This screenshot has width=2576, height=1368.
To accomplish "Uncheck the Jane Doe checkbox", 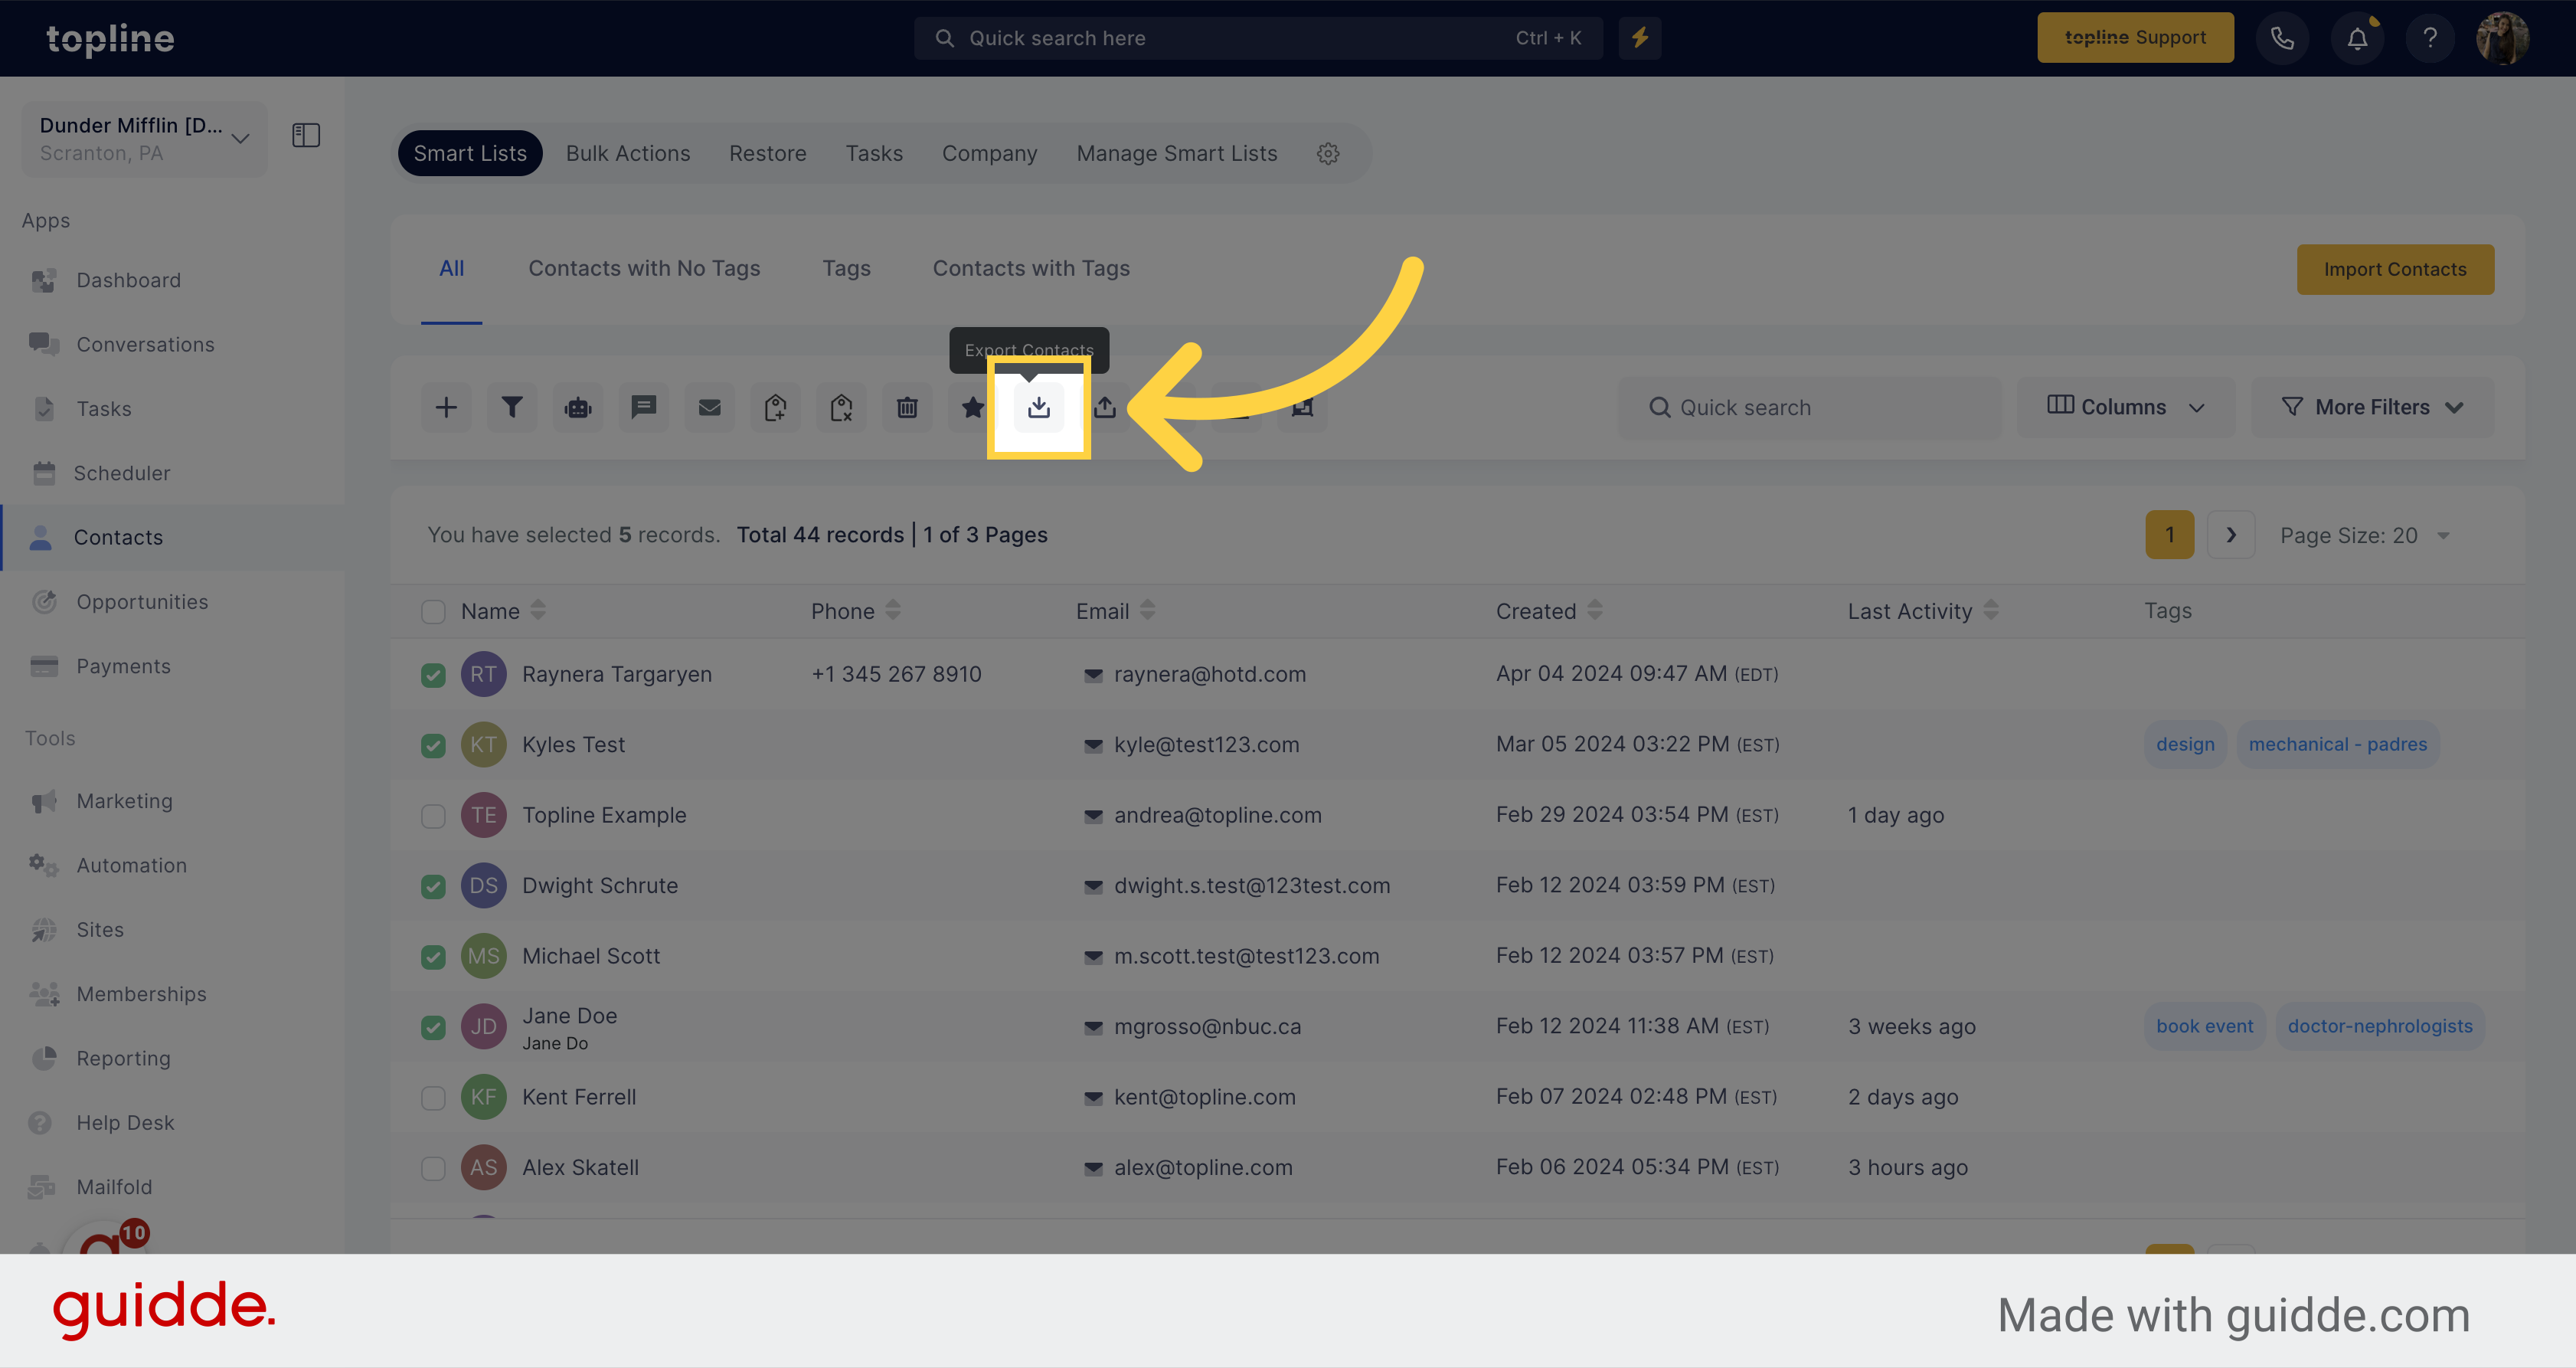I will pyautogui.click(x=433, y=1027).
